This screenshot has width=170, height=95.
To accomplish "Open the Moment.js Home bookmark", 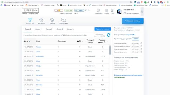I will point(96,5).
